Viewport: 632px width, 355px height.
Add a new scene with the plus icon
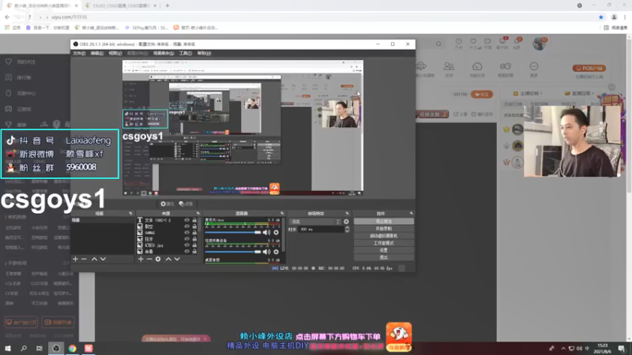[x=75, y=260]
